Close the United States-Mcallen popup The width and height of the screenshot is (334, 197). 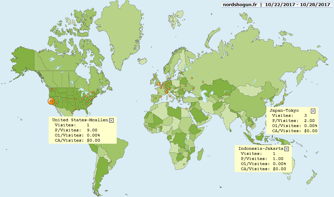click(111, 121)
